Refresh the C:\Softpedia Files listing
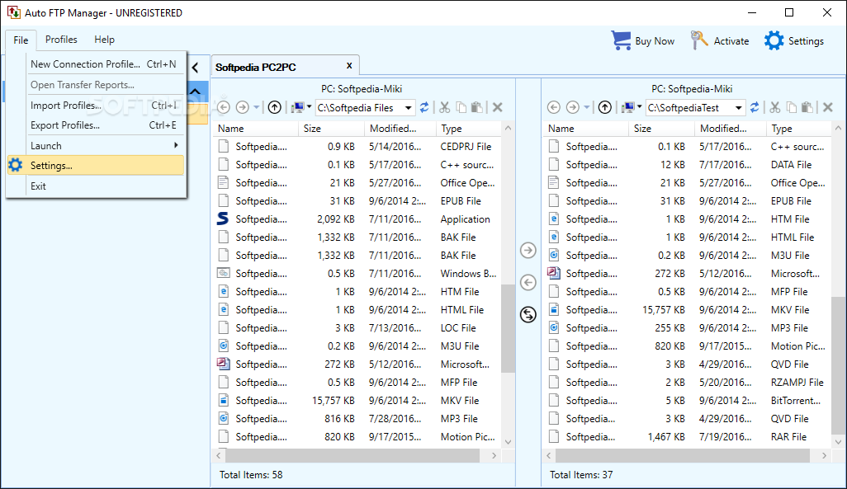 point(424,107)
